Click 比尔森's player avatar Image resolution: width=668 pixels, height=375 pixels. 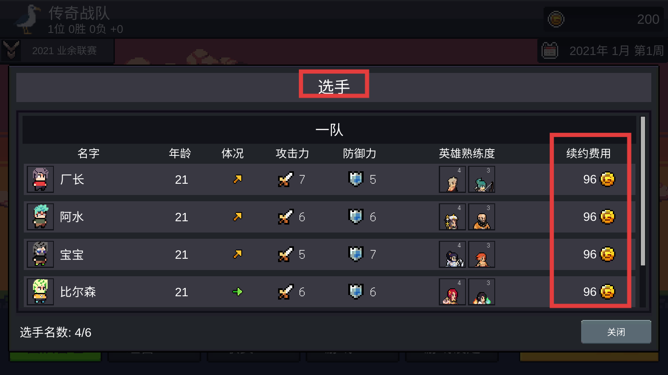tap(40, 292)
